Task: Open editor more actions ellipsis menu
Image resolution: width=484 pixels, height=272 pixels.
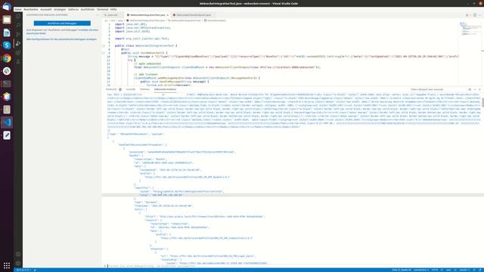Action: pos(479,15)
